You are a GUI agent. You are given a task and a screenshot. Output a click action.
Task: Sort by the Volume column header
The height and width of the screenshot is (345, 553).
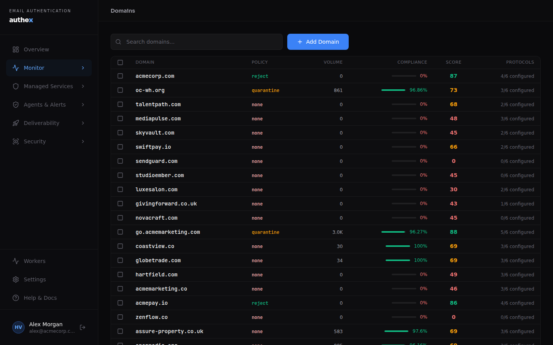pos(333,62)
